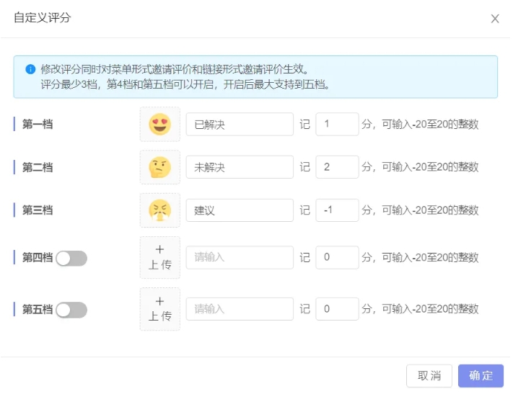513x394 pixels.
Task: Click the heart-eyes emoji for 第一档
Action: point(159,124)
